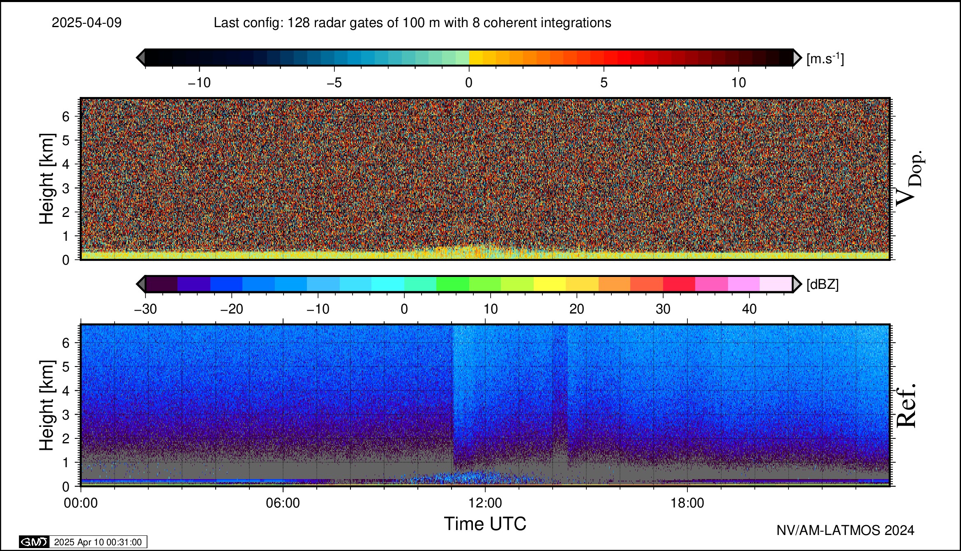Click the radar gates config title text
The height and width of the screenshot is (551, 961).
pos(412,23)
